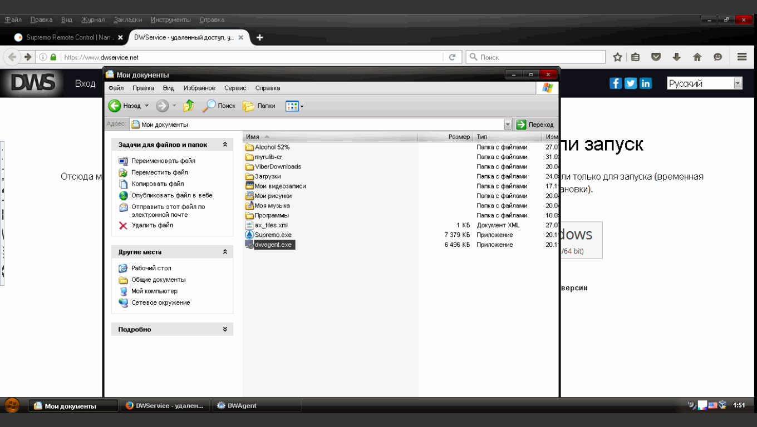This screenshot has width=757, height=427.
Task: Open the Файл menu in Explorer window
Action: pyautogui.click(x=116, y=88)
